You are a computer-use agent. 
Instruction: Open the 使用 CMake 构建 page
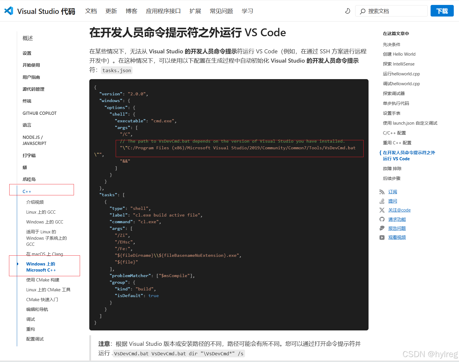[43, 280]
